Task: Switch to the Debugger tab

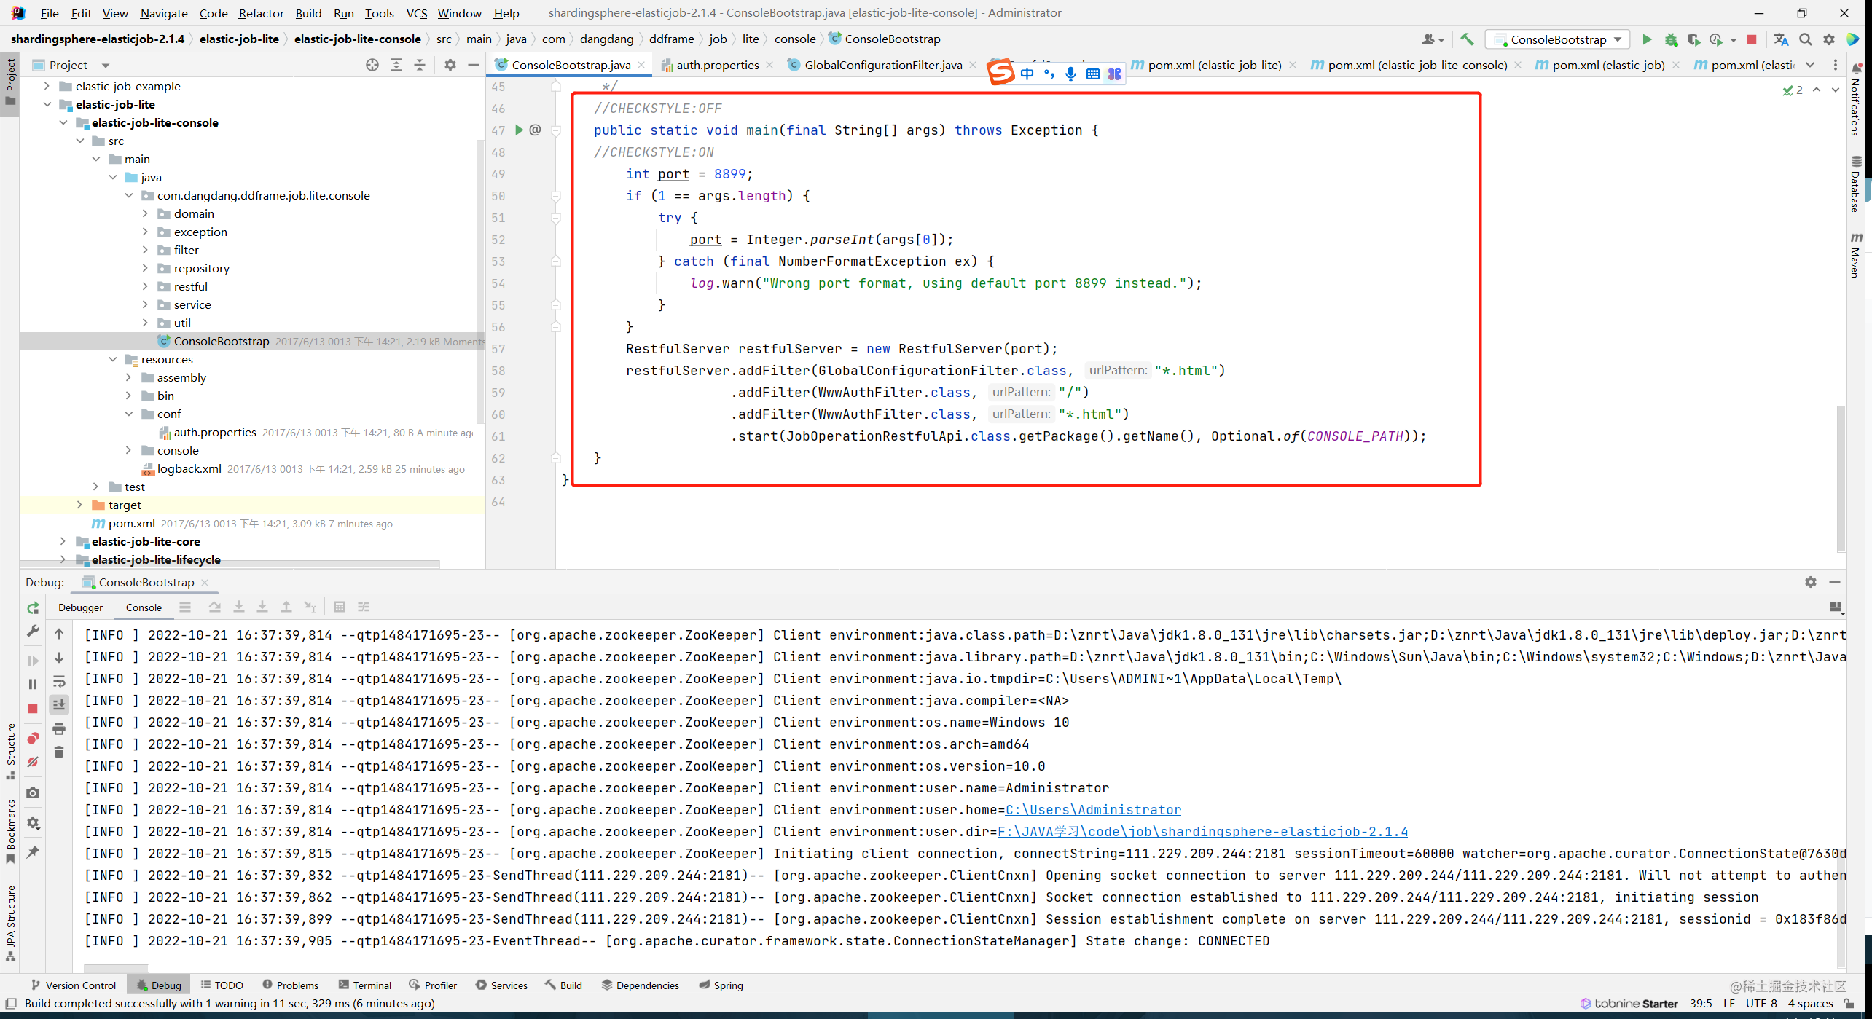Action: 80,607
